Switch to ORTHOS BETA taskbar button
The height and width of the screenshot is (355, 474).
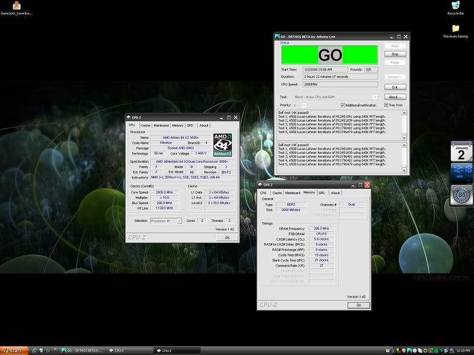[82, 350]
